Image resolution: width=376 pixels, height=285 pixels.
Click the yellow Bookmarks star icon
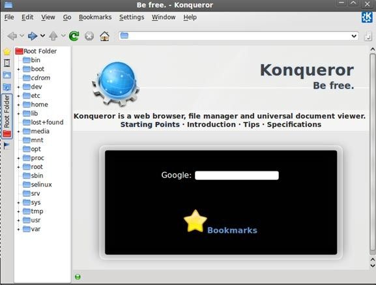pos(195,221)
